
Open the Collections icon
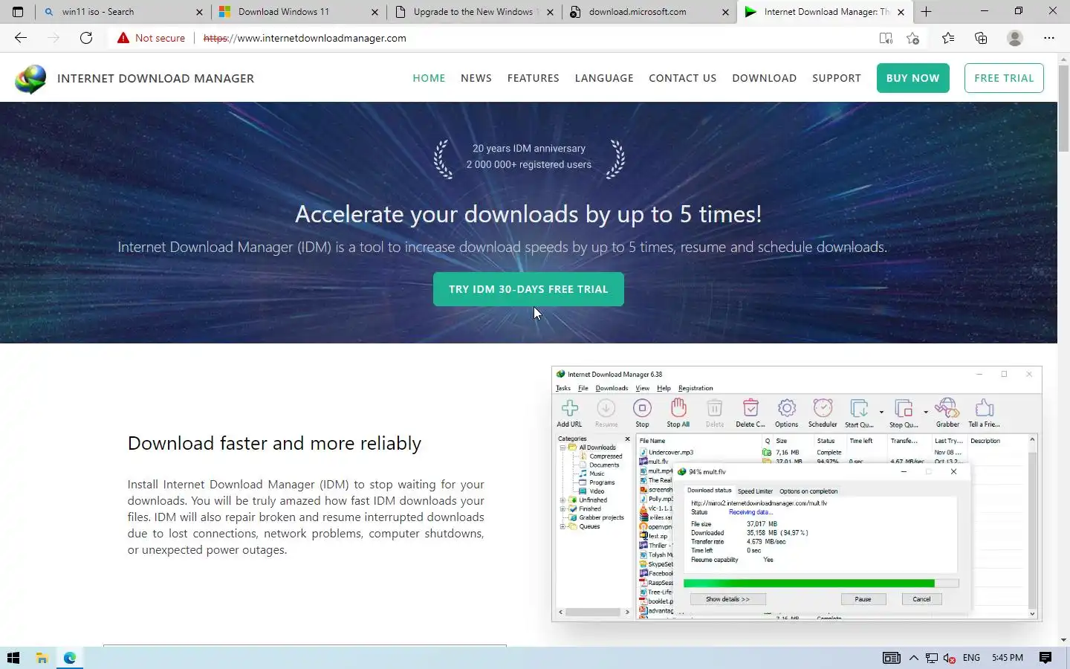click(x=981, y=38)
